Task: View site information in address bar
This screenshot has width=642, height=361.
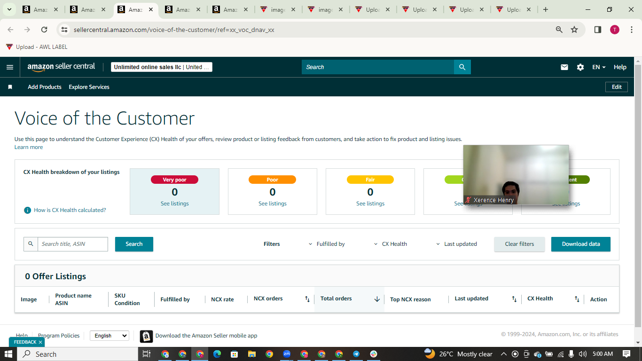Action: pos(64,30)
